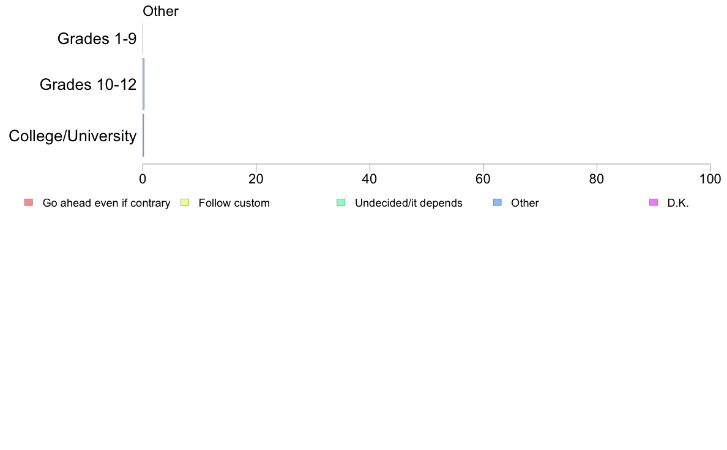Click the magenta D.K. legend swatch
The width and height of the screenshot is (727, 450).
654,202
